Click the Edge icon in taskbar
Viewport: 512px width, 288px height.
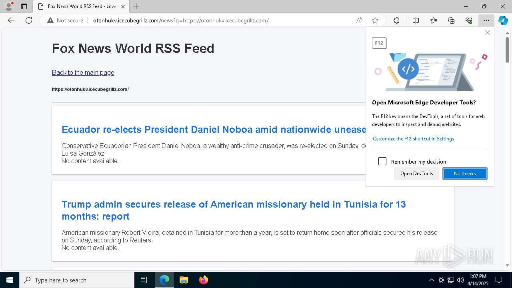point(164,280)
